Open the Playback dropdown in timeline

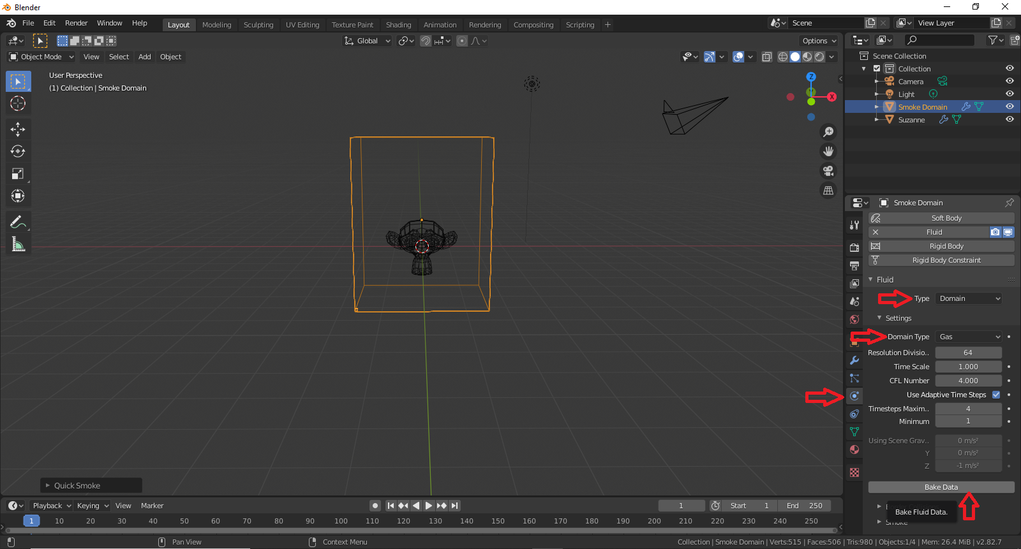pyautogui.click(x=52, y=506)
